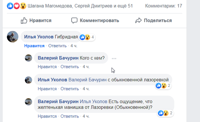Like the reply about обыкновенной лазоревкой
Image resolution: width=200 pixels, height=122 pixels.
tap(47, 89)
